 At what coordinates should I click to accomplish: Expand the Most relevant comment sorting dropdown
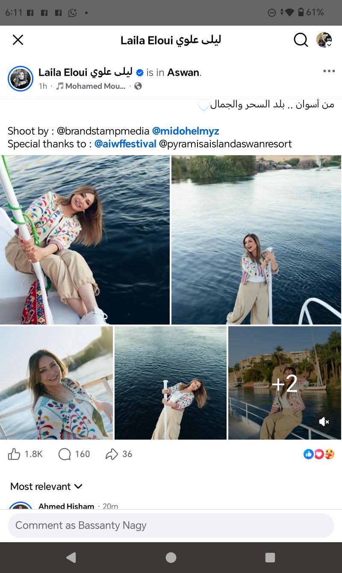[x=46, y=487]
